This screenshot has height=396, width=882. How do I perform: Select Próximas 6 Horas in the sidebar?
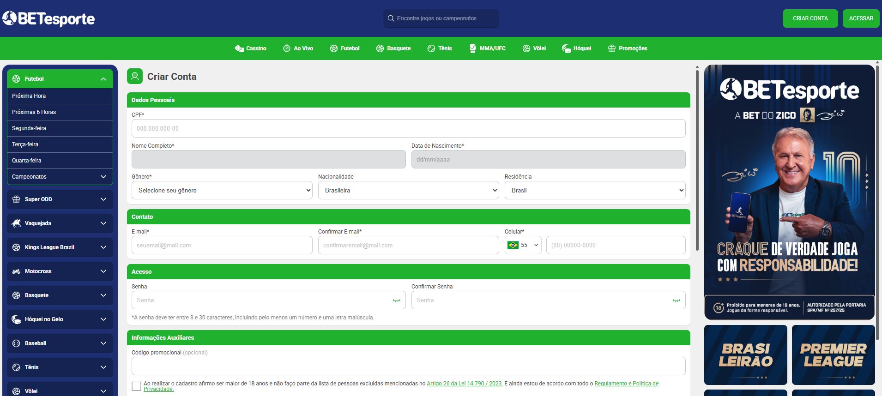tap(60, 112)
